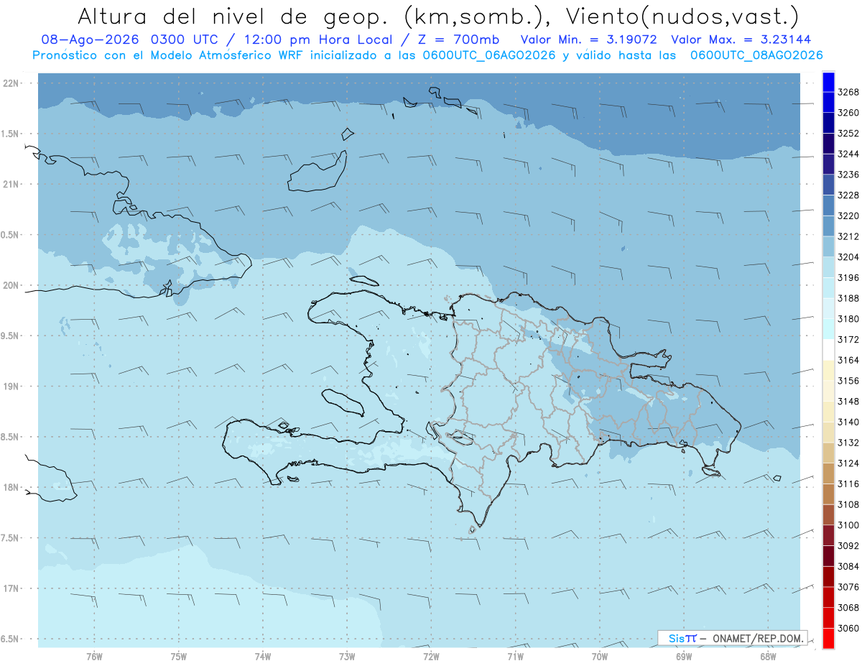Pick the color swatch between 3212 and 3204
This screenshot has height=666, width=862.
pyautogui.click(x=828, y=246)
